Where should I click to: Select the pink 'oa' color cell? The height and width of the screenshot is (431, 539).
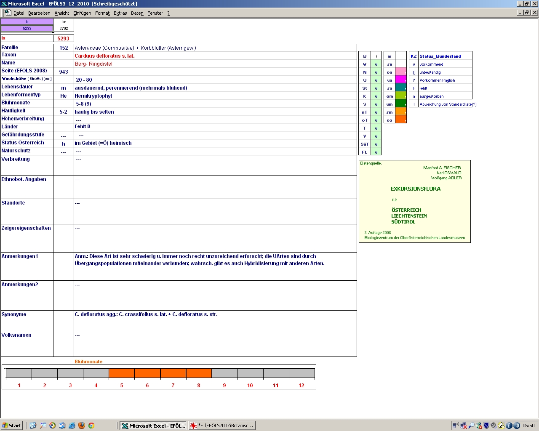pyautogui.click(x=401, y=72)
